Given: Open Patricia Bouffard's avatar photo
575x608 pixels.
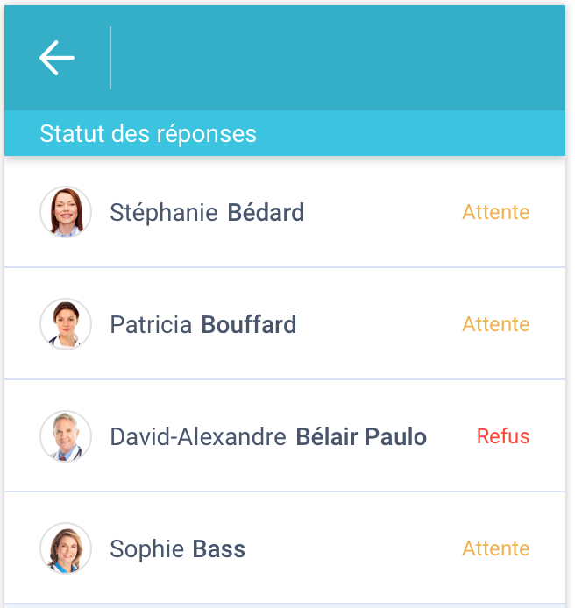Looking at the screenshot, I should tap(66, 324).
